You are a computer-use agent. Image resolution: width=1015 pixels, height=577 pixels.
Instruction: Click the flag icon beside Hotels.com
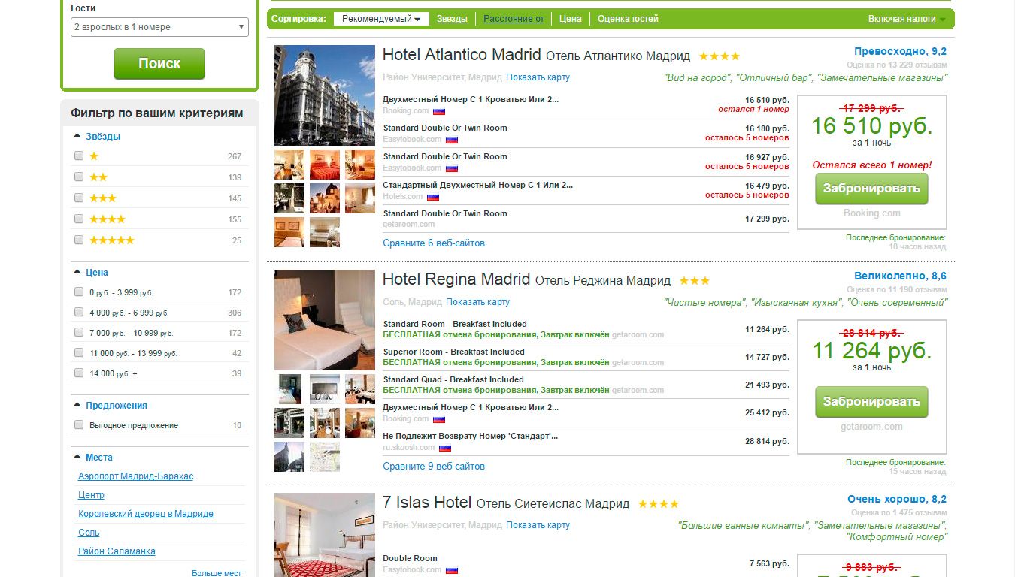(x=433, y=197)
